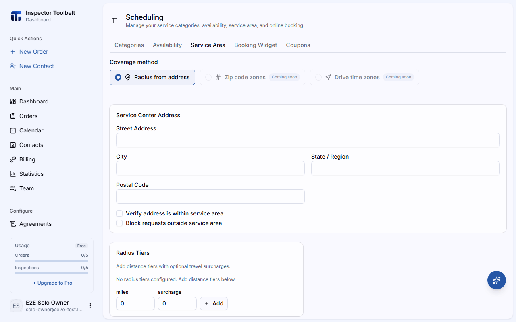
Task: Click the Orders usage progress bar
Action: [x=52, y=261]
